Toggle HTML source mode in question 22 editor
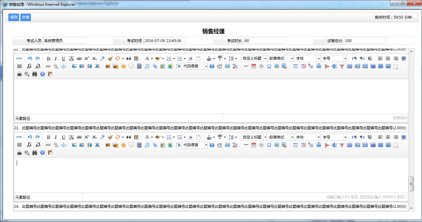The height and width of the screenshot is (222, 422). [x=19, y=58]
